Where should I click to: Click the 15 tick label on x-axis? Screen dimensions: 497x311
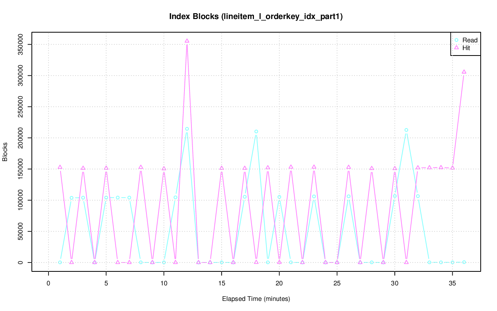pos(221,284)
